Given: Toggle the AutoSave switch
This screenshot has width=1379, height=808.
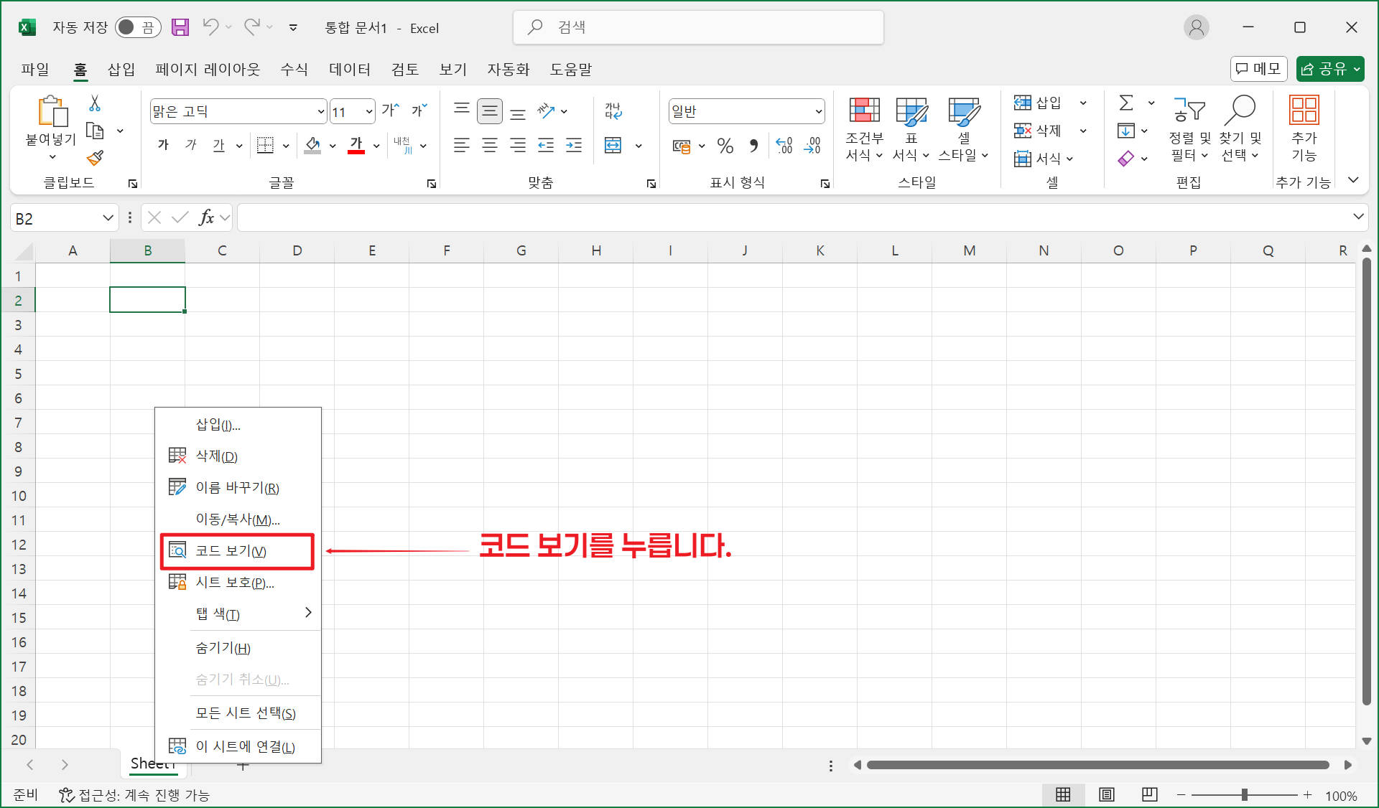Looking at the screenshot, I should (137, 27).
